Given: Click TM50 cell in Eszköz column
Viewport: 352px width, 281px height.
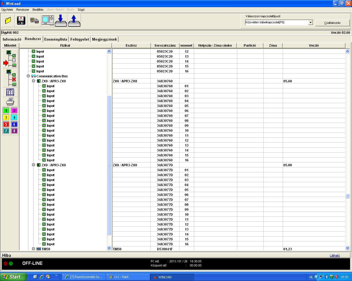Looking at the screenshot, I should 131,249.
